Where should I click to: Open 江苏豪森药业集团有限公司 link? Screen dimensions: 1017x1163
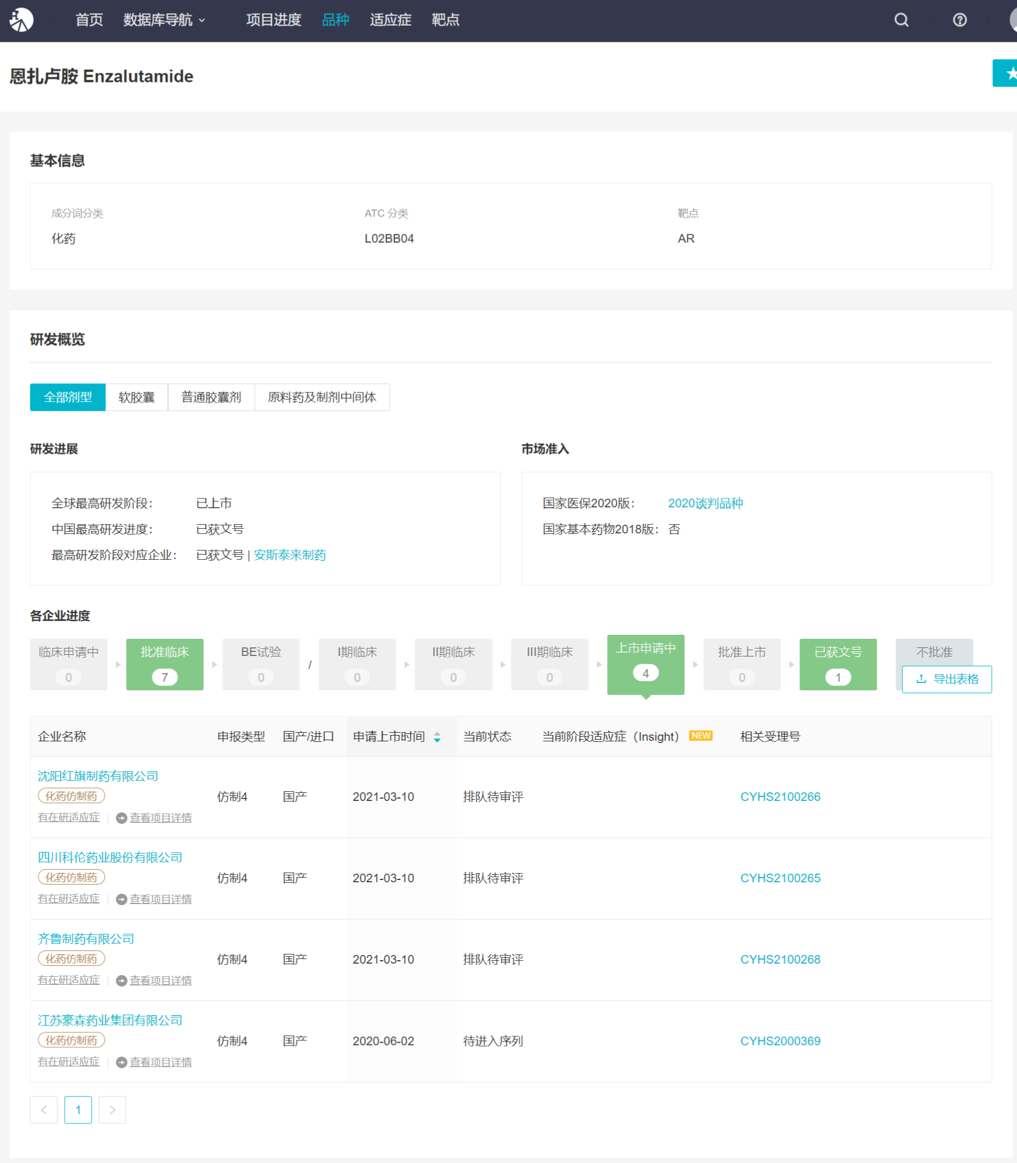tap(110, 1020)
